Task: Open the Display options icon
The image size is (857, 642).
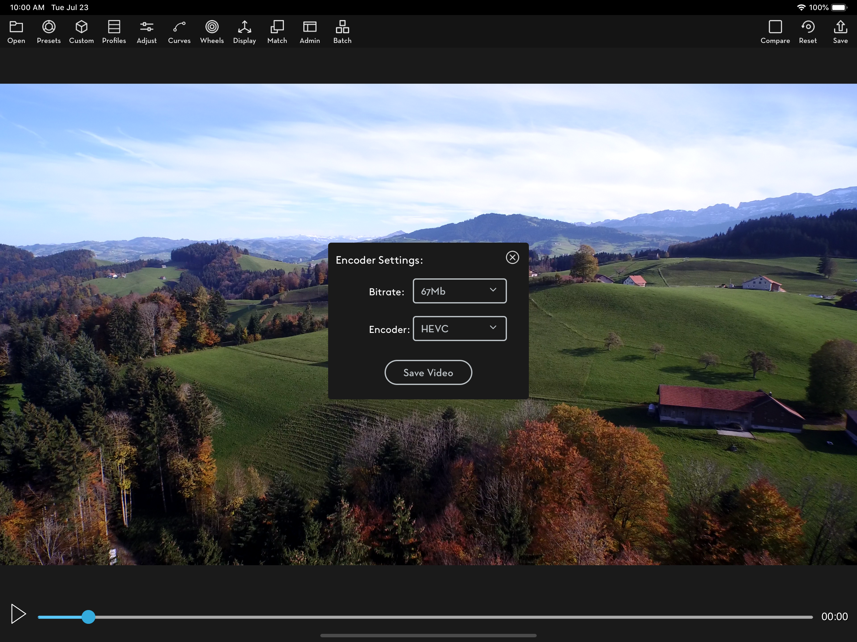Action: point(244,32)
